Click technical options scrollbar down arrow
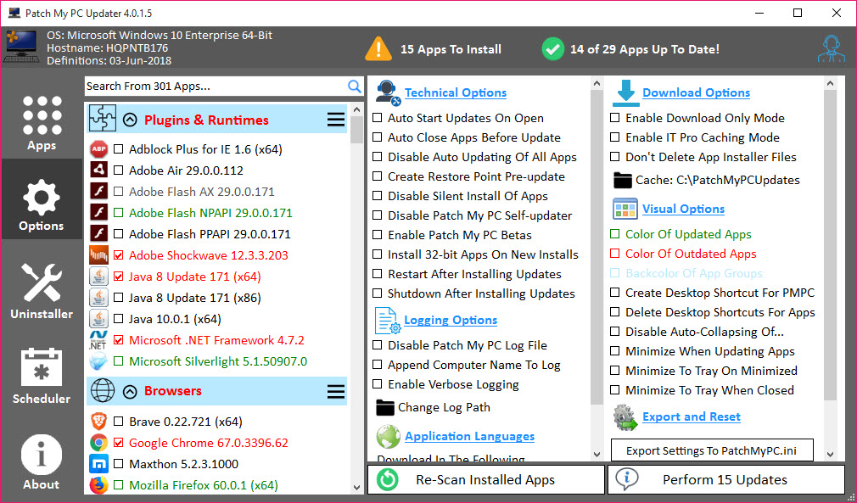 pos(597,454)
